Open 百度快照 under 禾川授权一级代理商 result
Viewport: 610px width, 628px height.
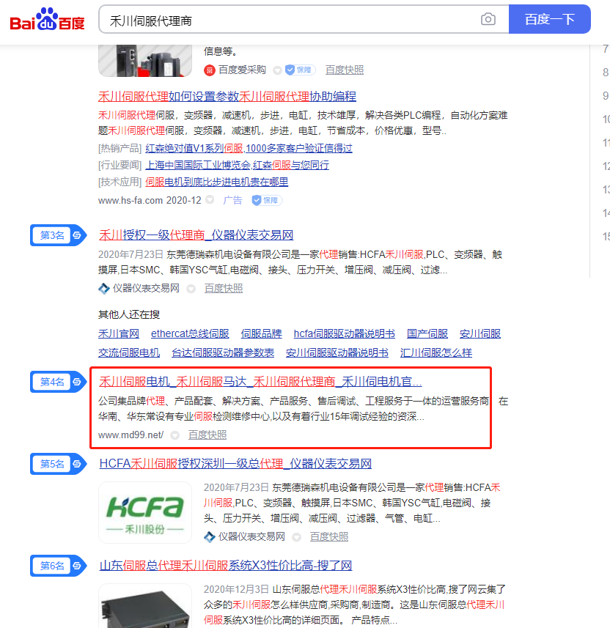point(224,289)
